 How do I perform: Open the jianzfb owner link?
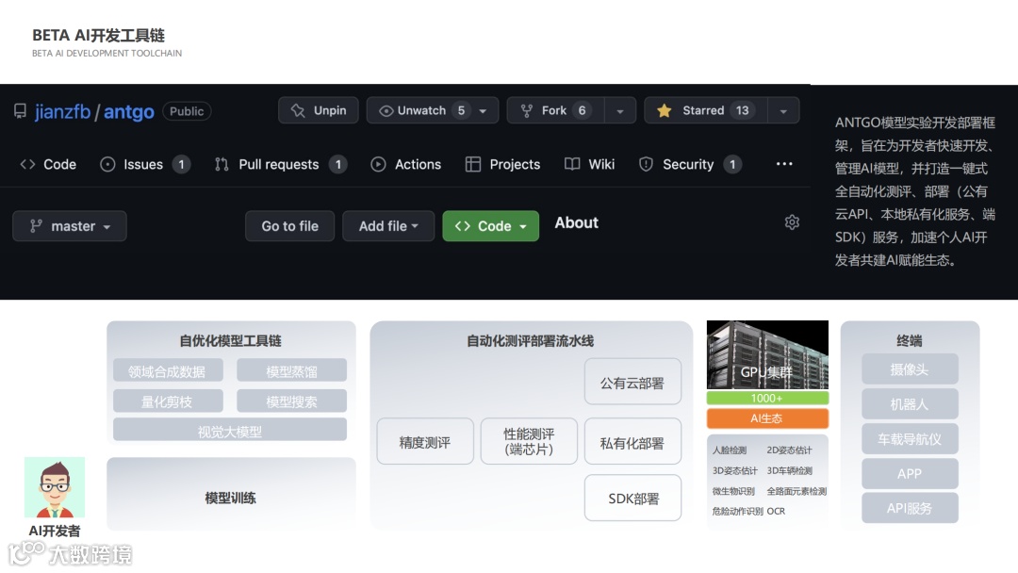point(62,111)
